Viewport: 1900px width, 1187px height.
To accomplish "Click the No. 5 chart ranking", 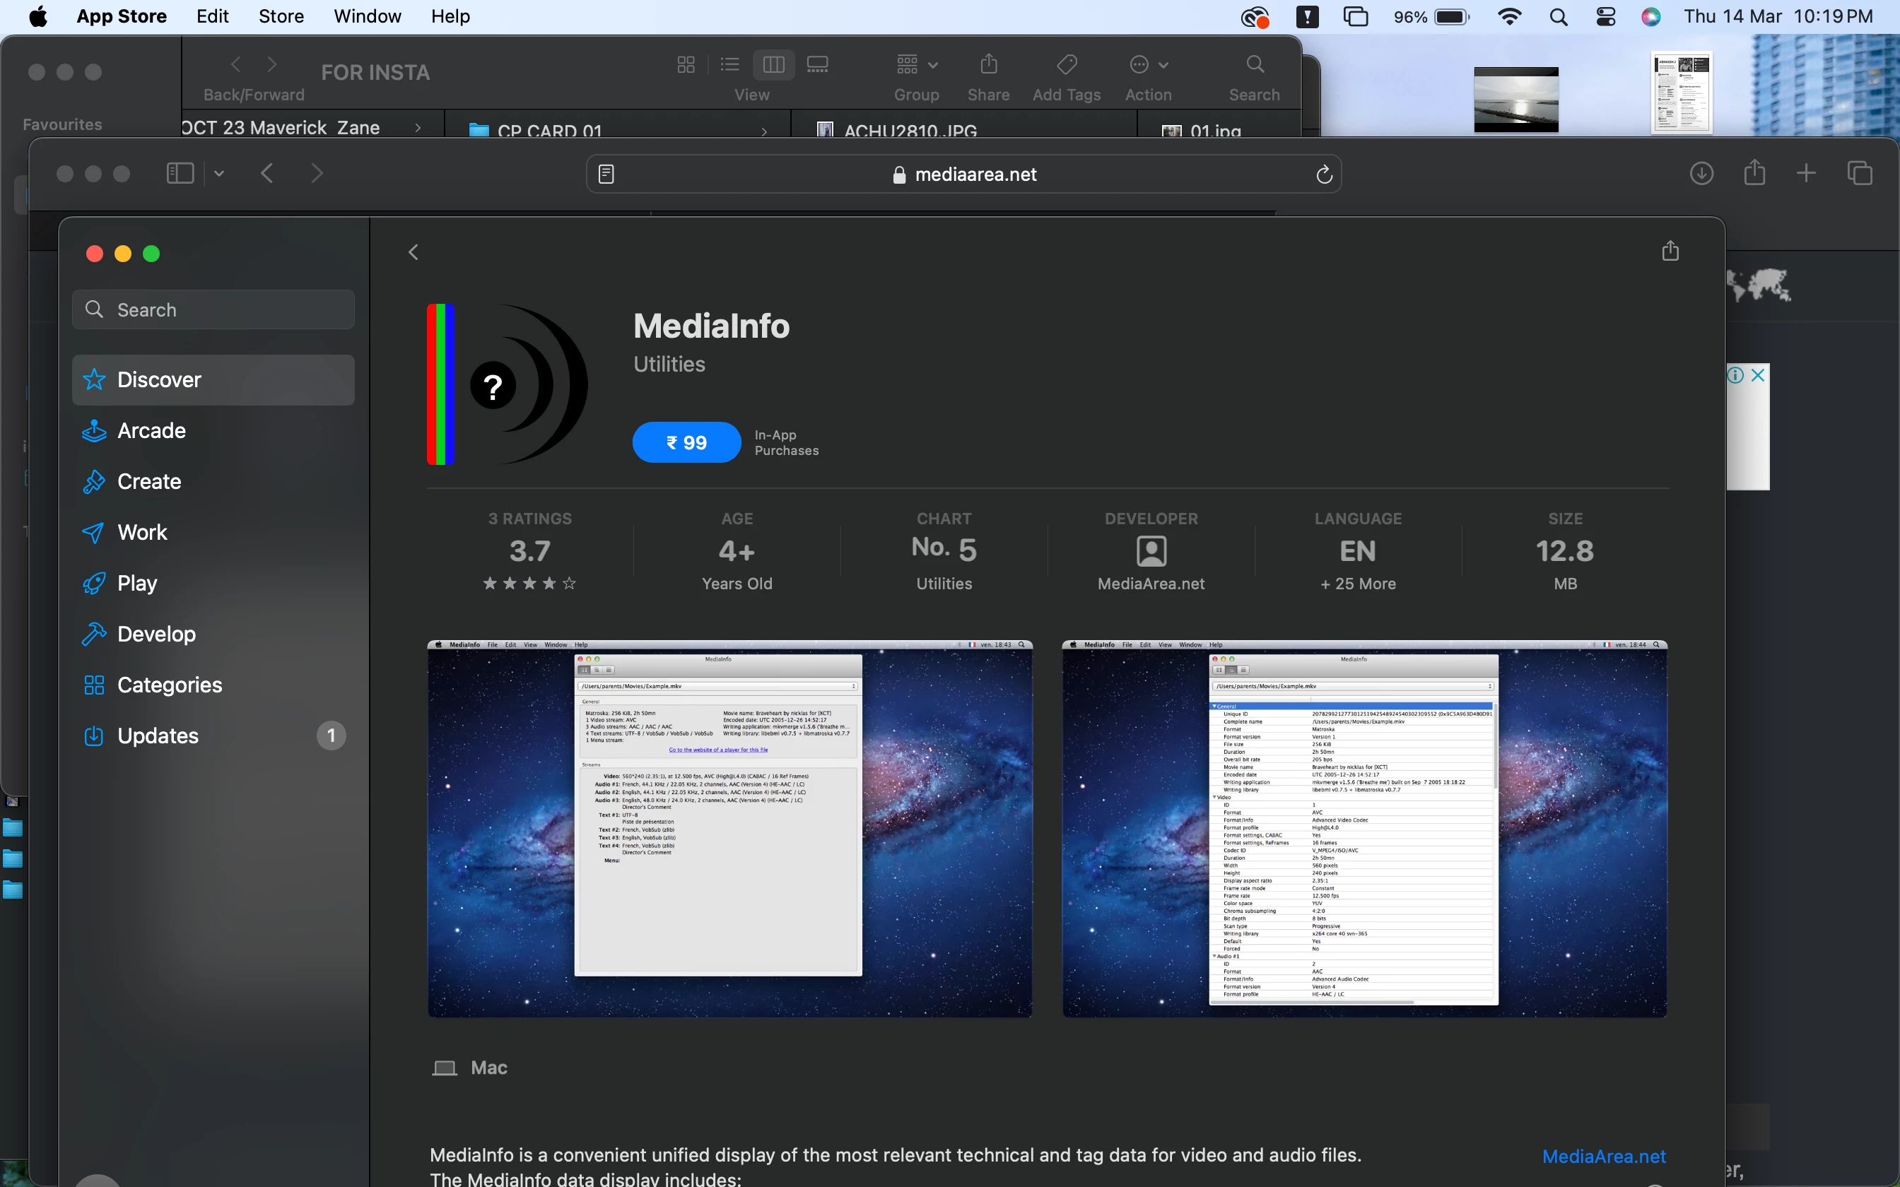I will pos(944,548).
